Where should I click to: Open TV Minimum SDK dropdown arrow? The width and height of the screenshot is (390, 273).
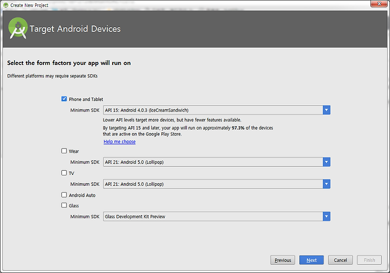tap(326, 184)
